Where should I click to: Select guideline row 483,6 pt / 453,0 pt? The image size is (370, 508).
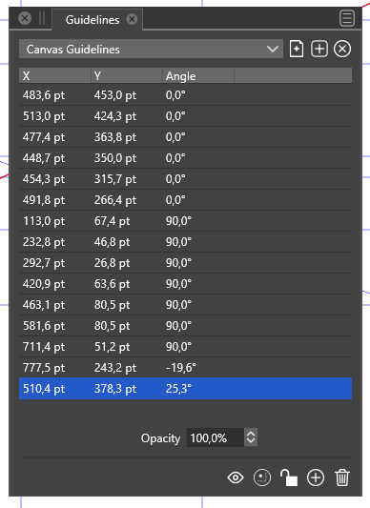pyautogui.click(x=186, y=95)
